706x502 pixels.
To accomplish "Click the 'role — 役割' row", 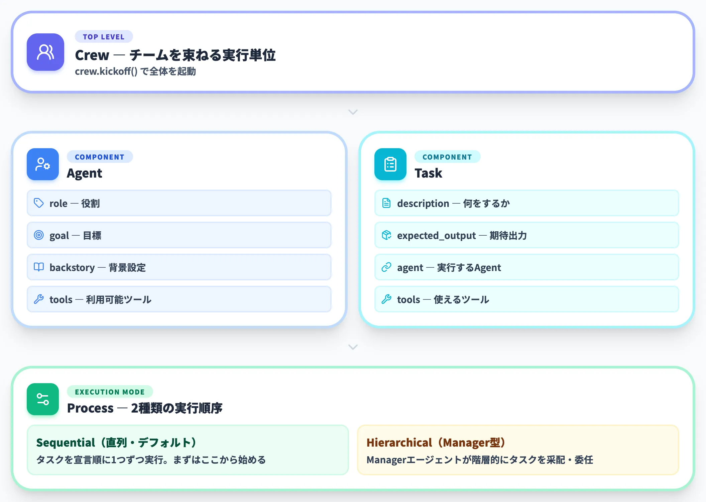I will 179,203.
